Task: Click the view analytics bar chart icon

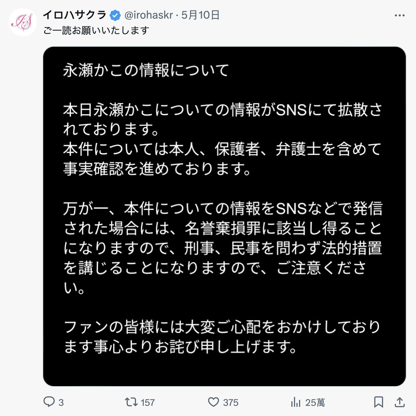Action: point(296,402)
